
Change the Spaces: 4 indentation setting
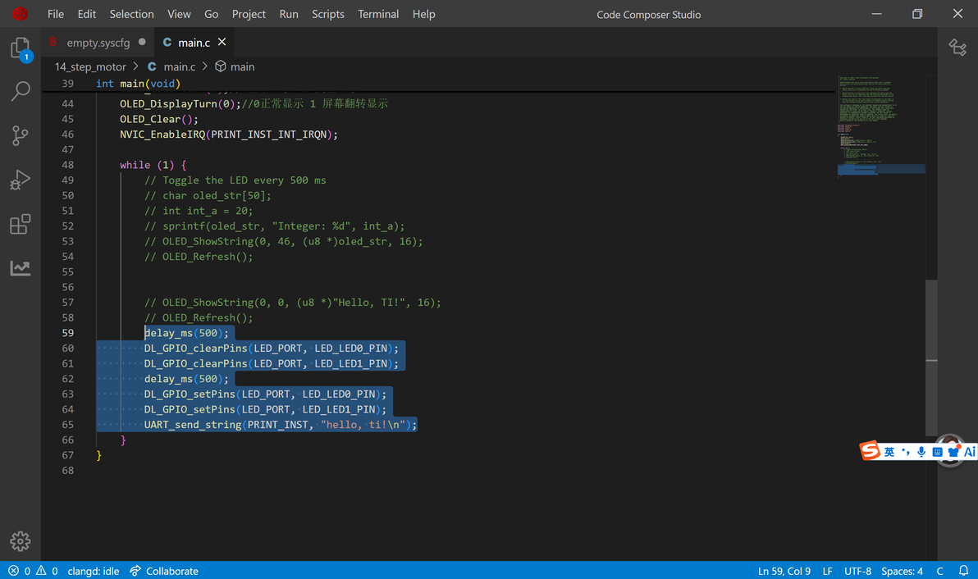pos(902,570)
